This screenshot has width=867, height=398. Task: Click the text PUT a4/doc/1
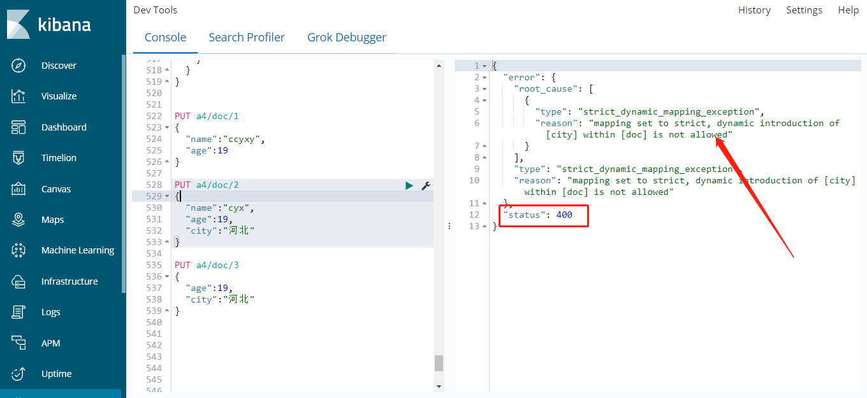[x=207, y=116]
